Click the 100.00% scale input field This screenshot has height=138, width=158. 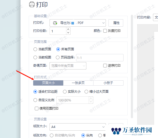[73, 100]
